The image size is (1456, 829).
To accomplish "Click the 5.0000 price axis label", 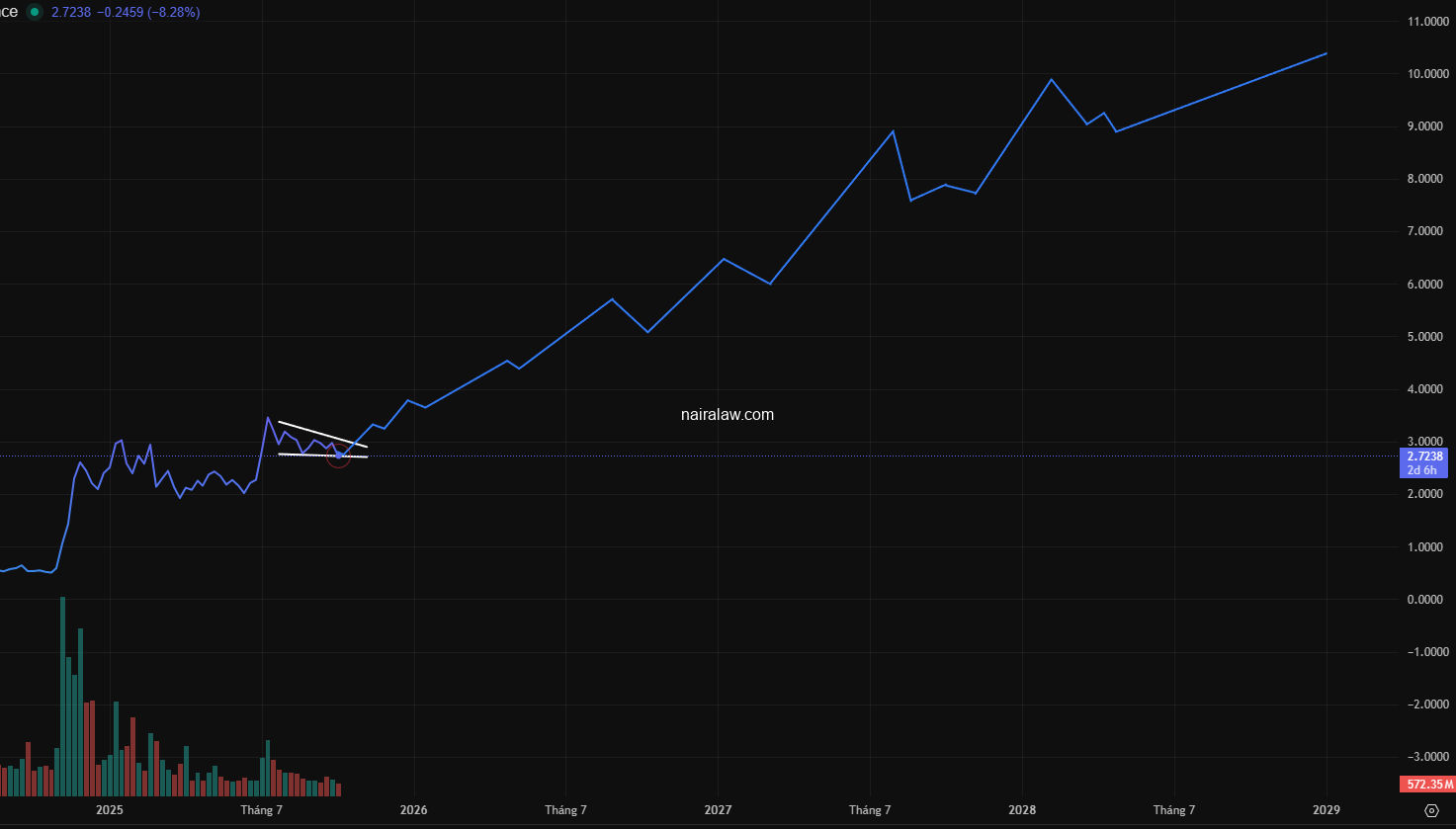I will click(x=1425, y=337).
